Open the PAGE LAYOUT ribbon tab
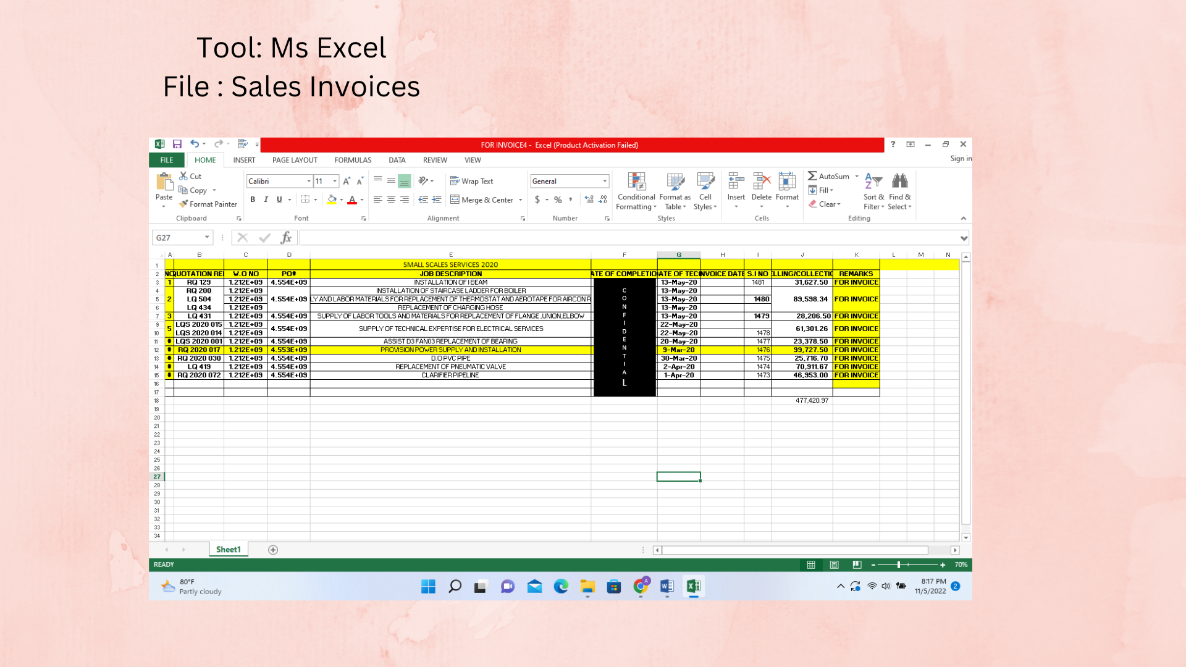 point(295,160)
